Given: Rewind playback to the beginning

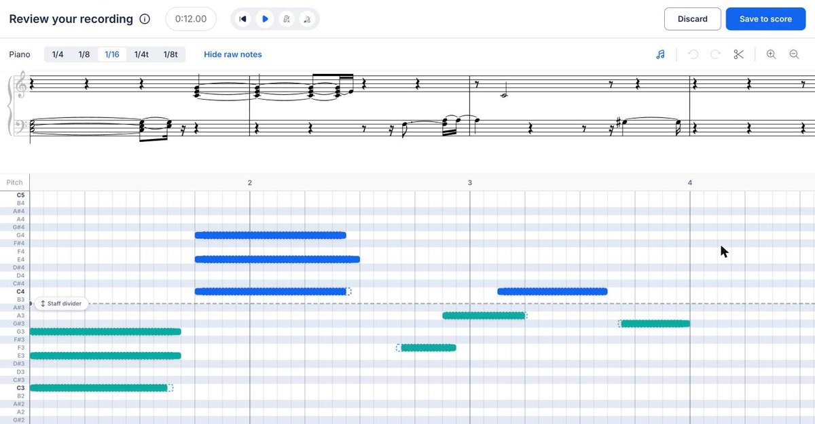Looking at the screenshot, I should [x=242, y=19].
